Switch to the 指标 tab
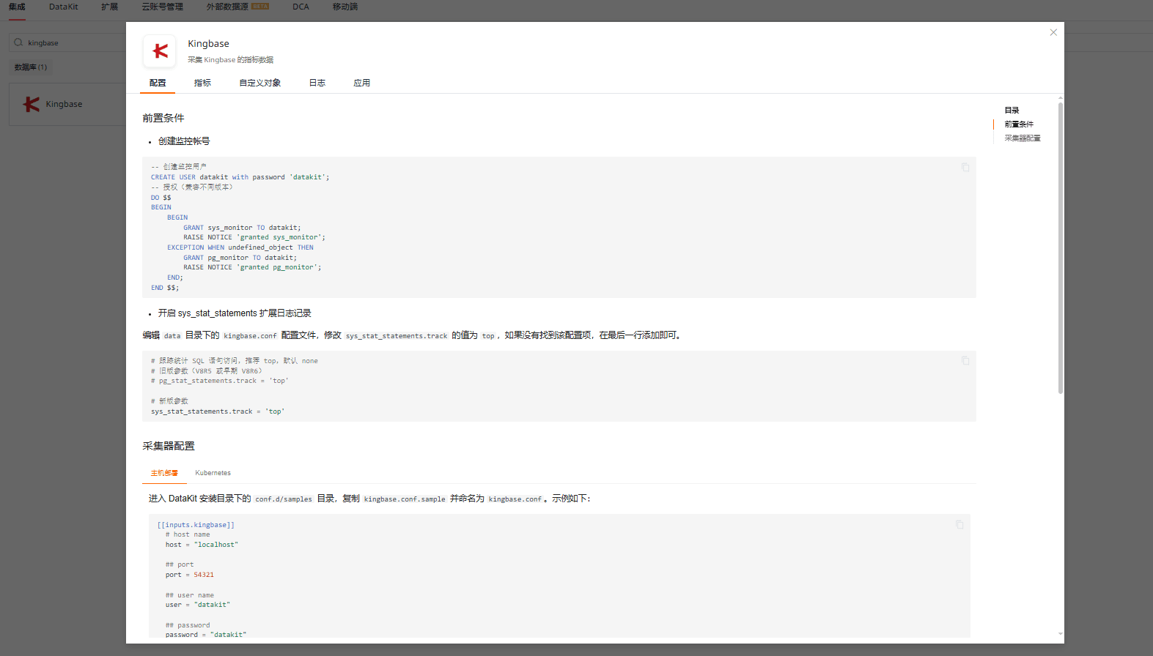This screenshot has height=656, width=1153. 202,83
